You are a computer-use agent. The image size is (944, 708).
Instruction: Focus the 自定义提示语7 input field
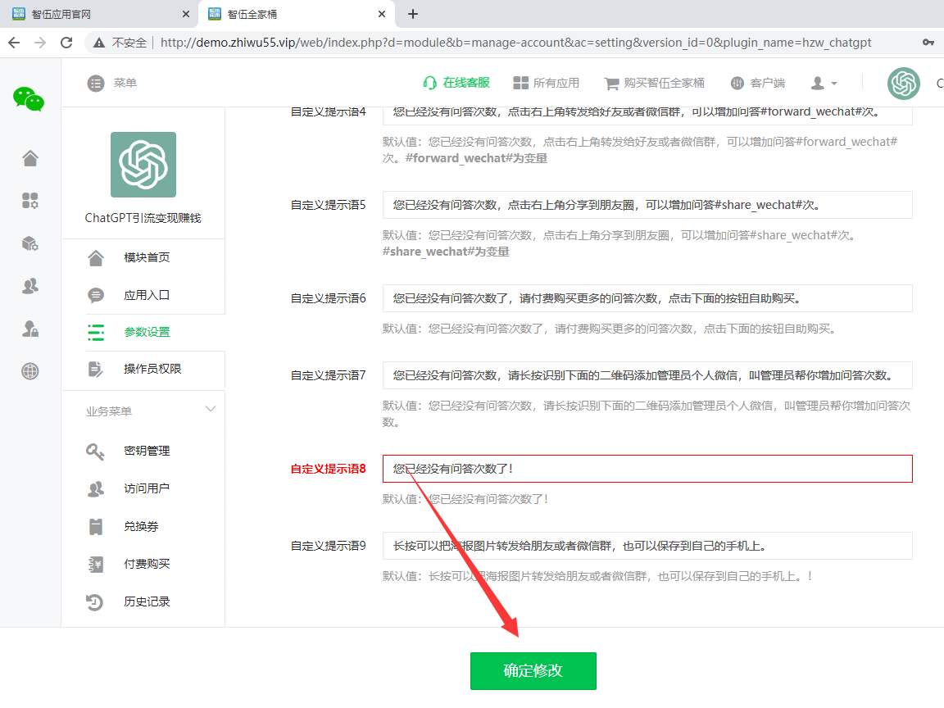pyautogui.click(x=647, y=375)
